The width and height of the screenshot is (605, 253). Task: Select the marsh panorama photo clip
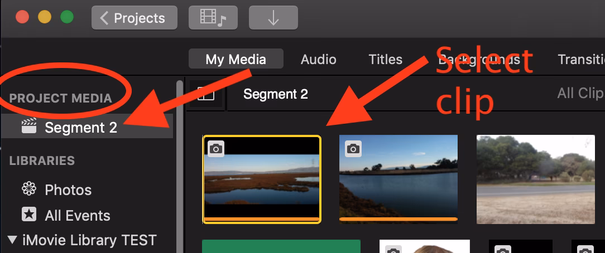[x=262, y=179]
